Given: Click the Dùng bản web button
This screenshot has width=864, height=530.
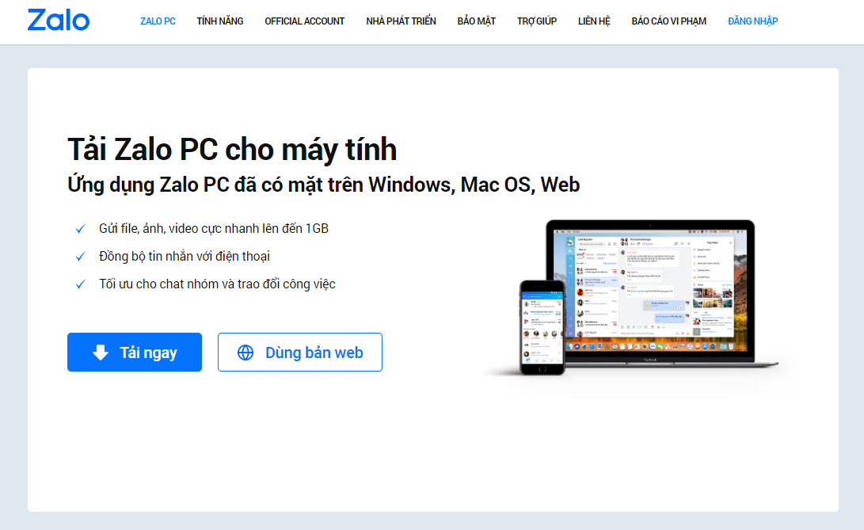Looking at the screenshot, I should pos(300,352).
